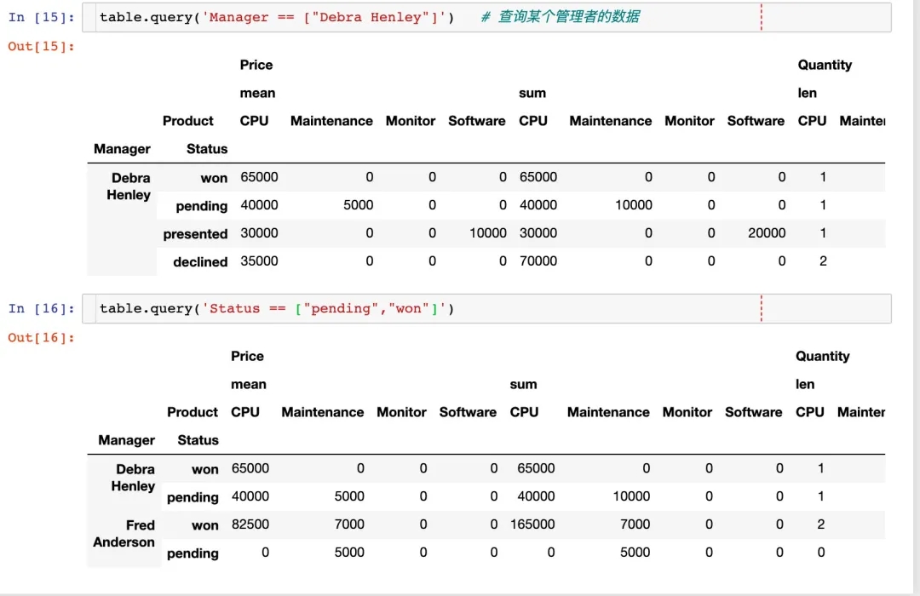Click the Status index header in Out[16] table
The image size is (920, 596).
click(198, 440)
